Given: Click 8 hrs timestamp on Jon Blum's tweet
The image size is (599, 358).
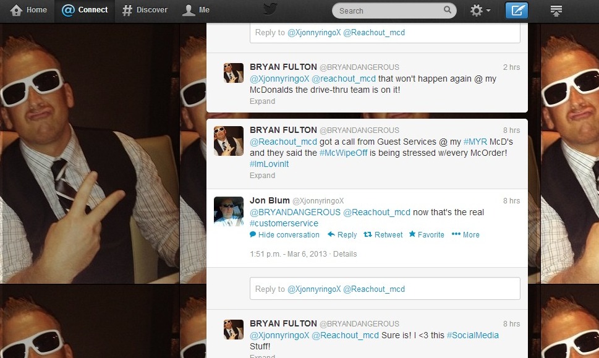Looking at the screenshot, I should tap(511, 200).
